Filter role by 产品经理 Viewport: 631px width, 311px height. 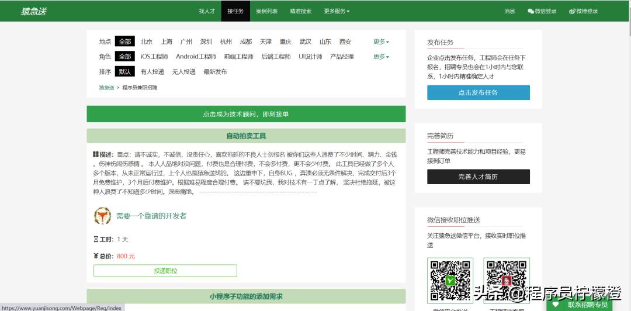pos(342,56)
